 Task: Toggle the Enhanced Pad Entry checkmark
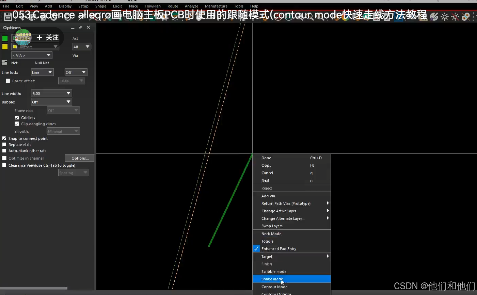point(257,249)
